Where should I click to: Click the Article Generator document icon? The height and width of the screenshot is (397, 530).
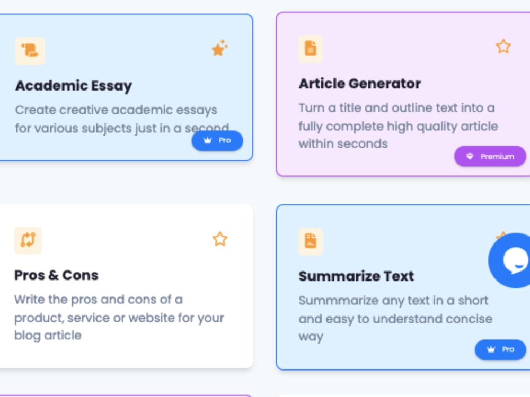pos(311,48)
